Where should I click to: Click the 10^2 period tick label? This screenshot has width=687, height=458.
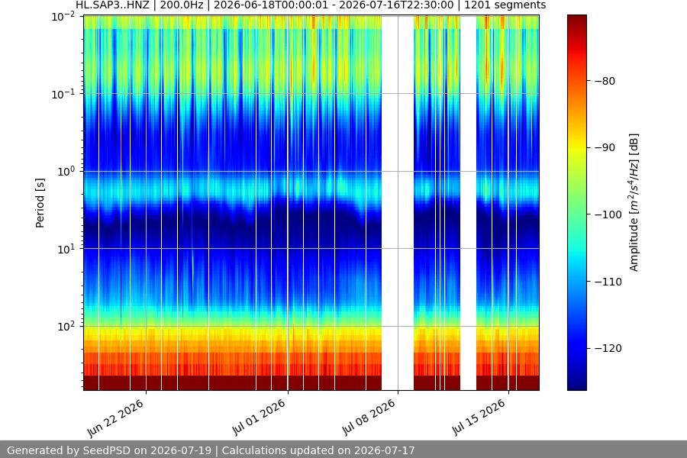click(x=66, y=327)
